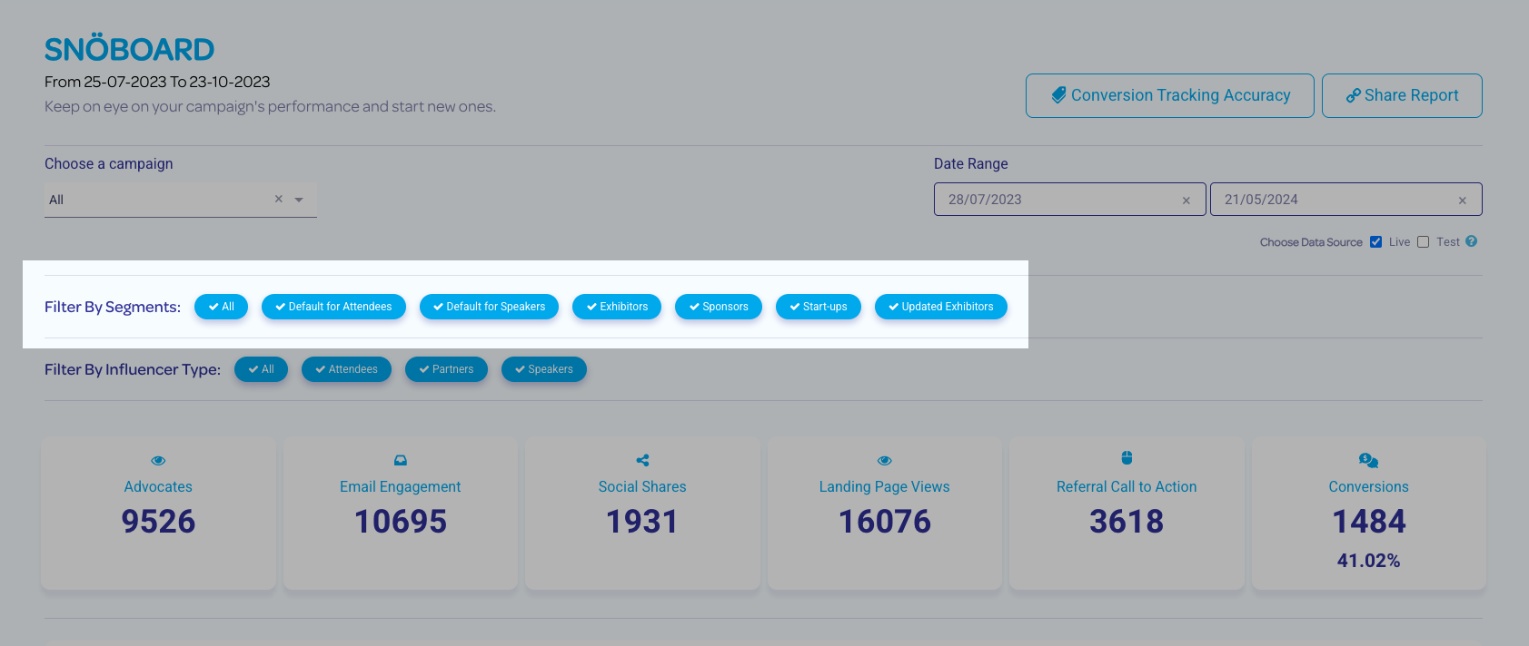Screen dimensions: 1529x646
Task: Toggle the Start-ups segment filter
Action: [x=818, y=307]
